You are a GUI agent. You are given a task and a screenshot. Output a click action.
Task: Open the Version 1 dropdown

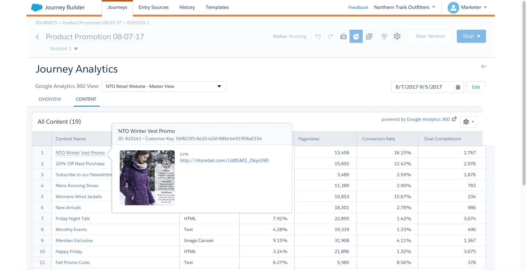tap(64, 49)
